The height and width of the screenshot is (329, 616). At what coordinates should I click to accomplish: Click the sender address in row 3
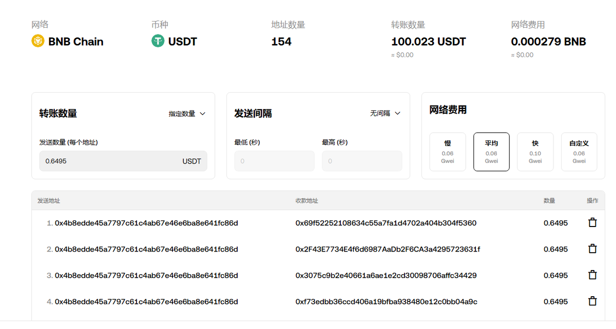click(146, 275)
